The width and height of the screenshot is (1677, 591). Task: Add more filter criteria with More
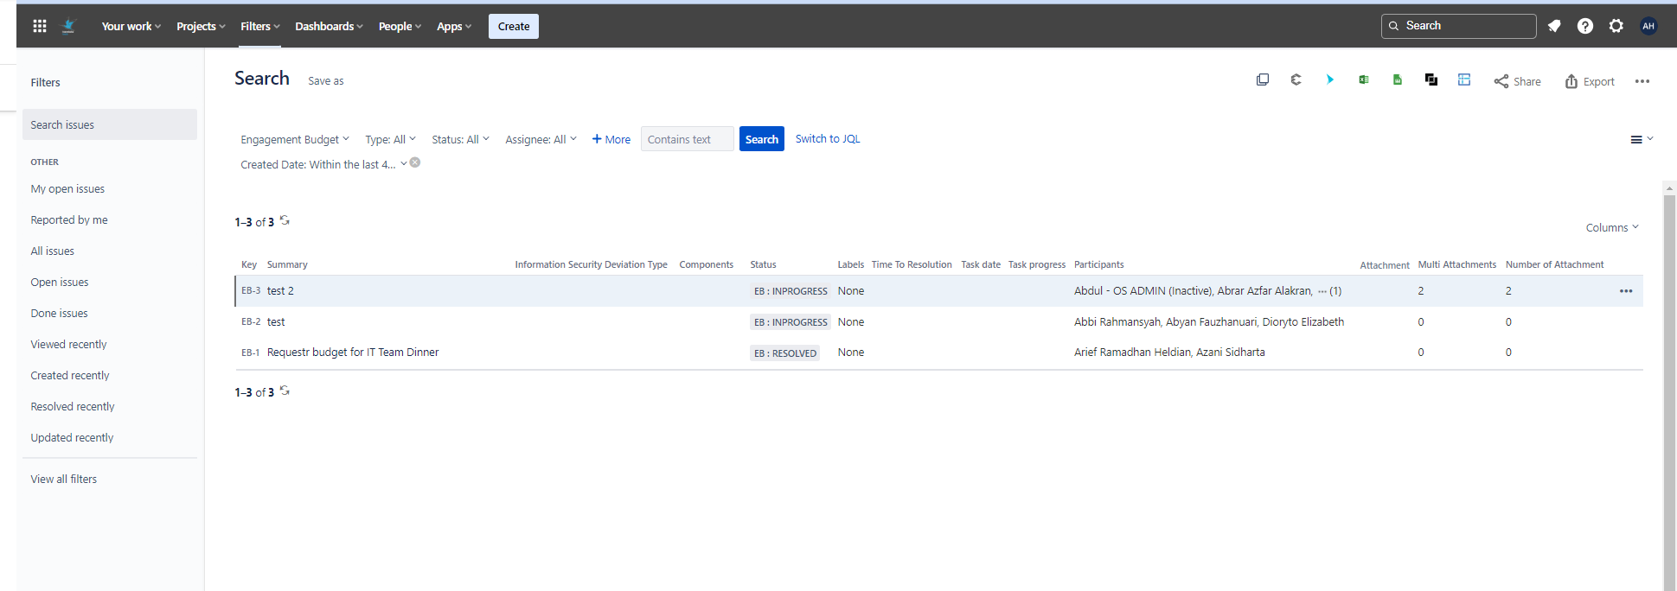click(611, 139)
